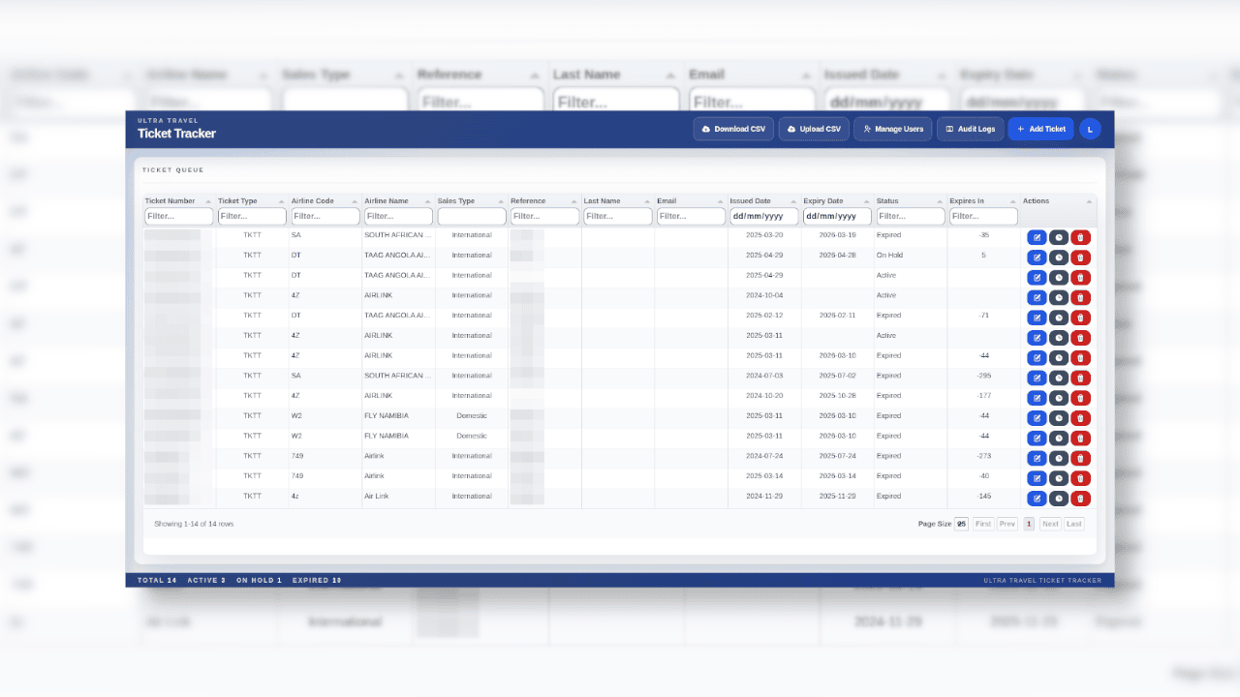Edit the ticket expiring in -35 days
This screenshot has height=697, width=1240.
(x=1037, y=237)
